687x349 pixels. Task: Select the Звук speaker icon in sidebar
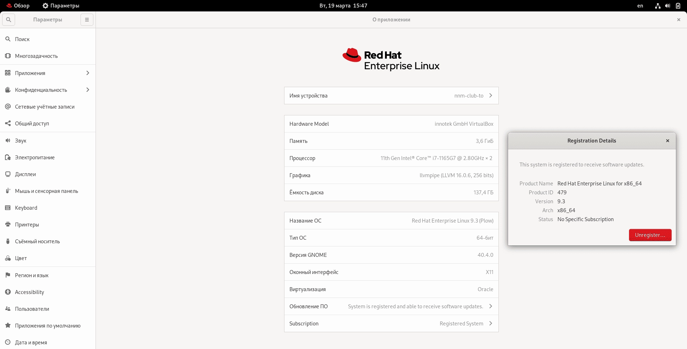coord(8,140)
